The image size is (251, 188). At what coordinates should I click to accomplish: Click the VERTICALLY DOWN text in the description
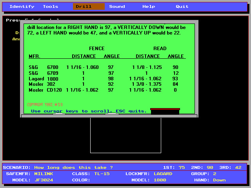tap(141, 27)
